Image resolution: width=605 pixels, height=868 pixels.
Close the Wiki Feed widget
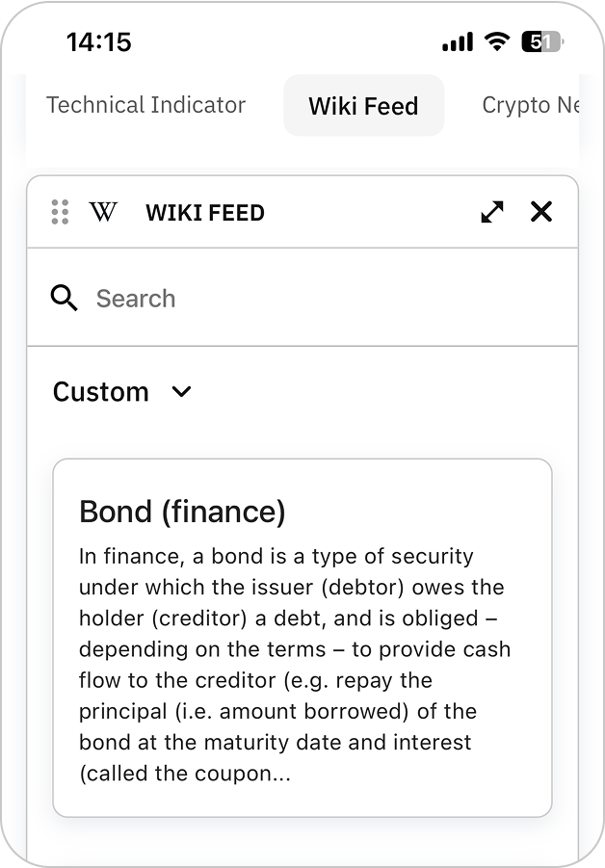541,212
